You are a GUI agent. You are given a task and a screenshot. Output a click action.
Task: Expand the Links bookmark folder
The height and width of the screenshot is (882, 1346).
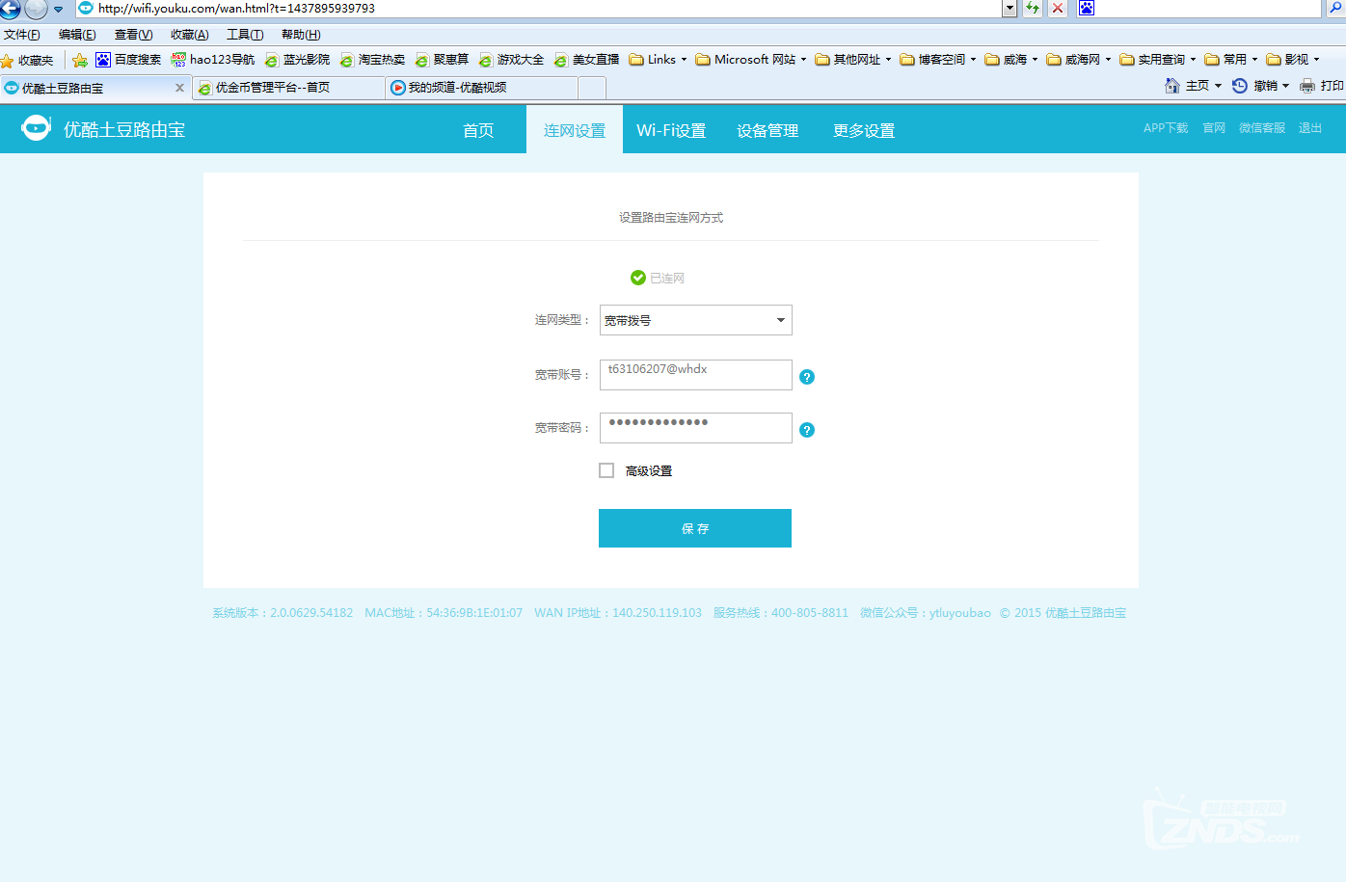[658, 60]
